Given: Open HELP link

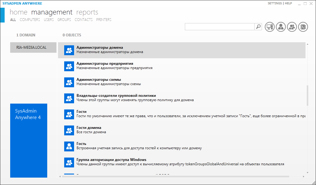Looking at the screenshot, I should pos(289,3).
